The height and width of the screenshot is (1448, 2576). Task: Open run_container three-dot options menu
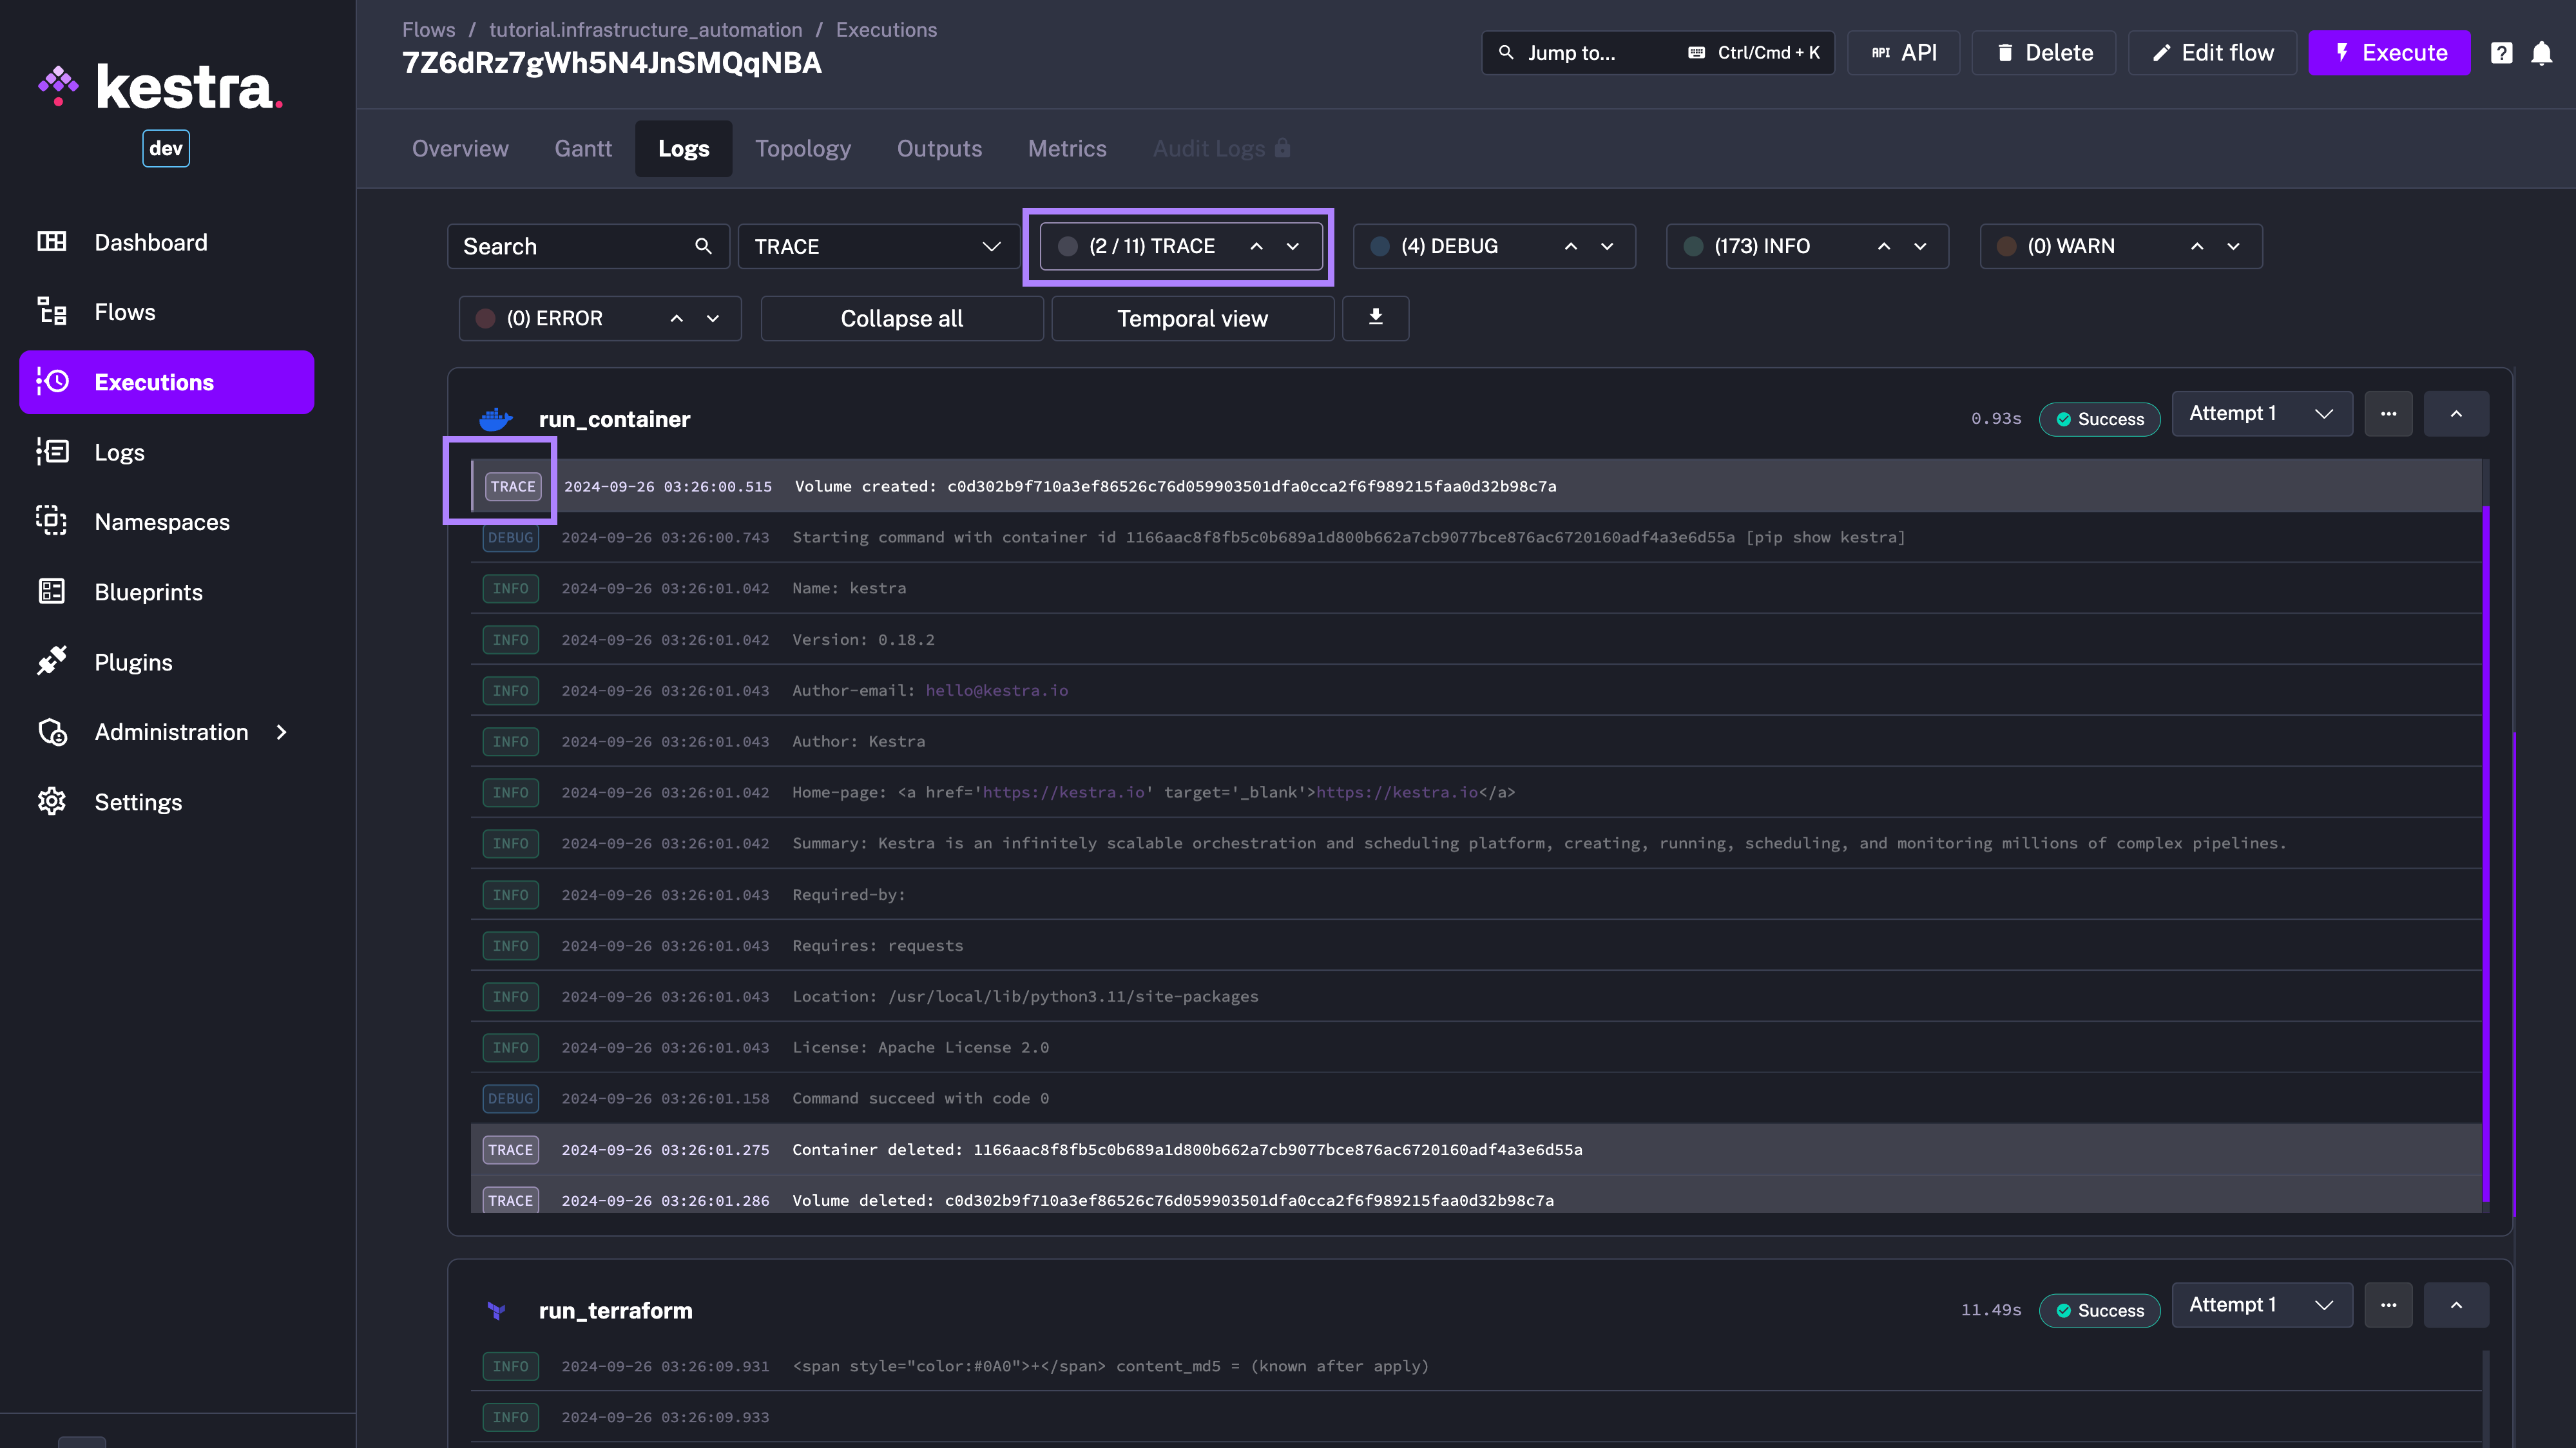coord(2388,414)
